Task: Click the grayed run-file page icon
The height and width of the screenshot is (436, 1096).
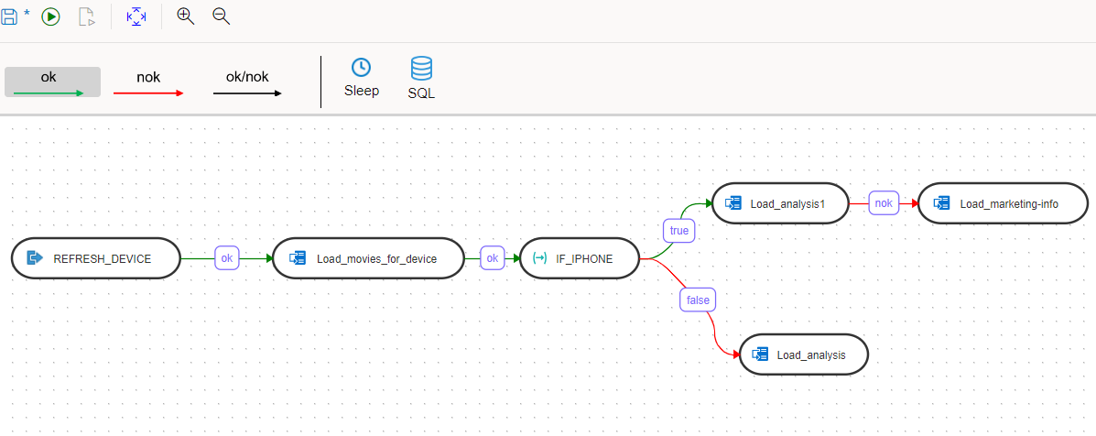Action: (87, 16)
